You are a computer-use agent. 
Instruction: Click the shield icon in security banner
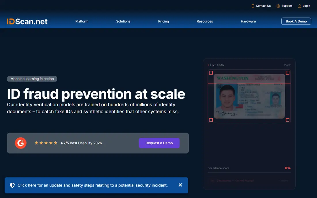click(x=12, y=185)
